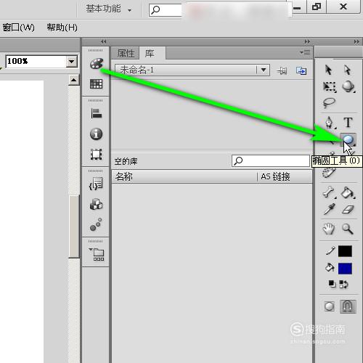
Task: Select the Pen tool
Action: click(329, 123)
